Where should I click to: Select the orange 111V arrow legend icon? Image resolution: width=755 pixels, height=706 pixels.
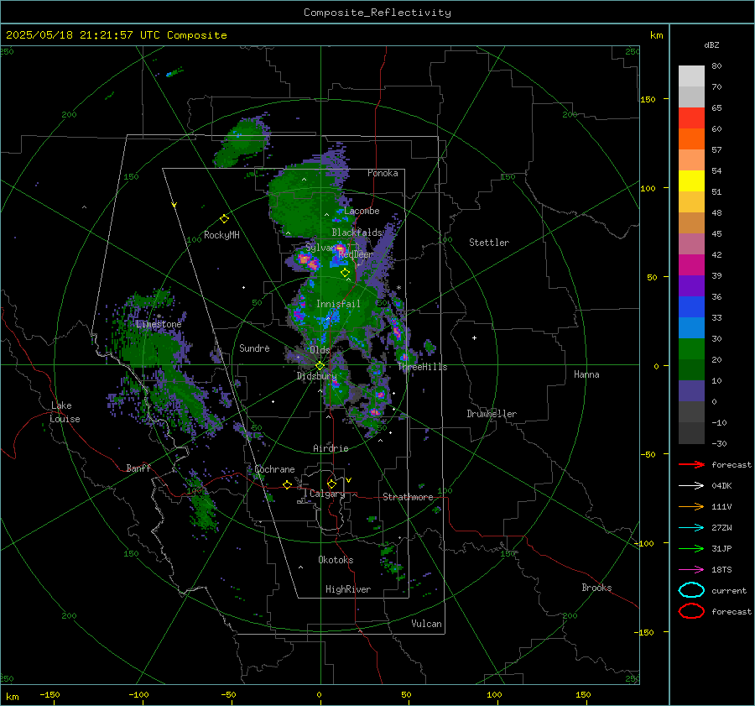(691, 506)
